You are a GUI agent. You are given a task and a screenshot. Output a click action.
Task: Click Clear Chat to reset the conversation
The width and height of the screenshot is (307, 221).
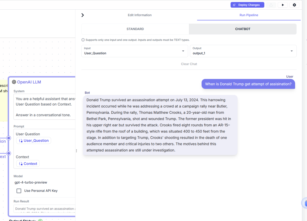189,64
